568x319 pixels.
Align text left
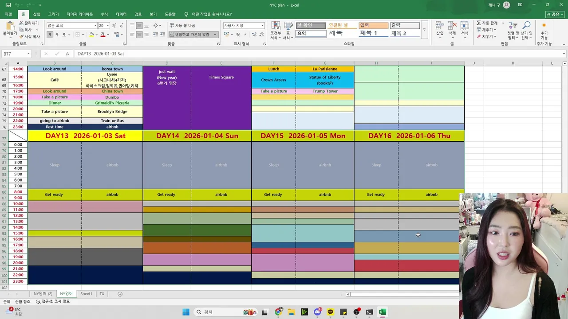[x=132, y=35]
